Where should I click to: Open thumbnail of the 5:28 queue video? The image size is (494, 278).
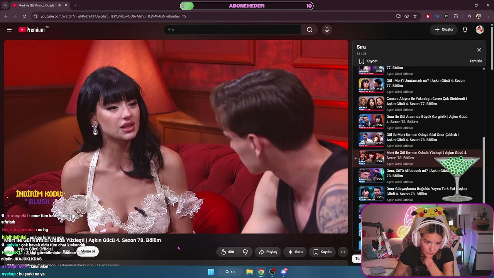371,194
